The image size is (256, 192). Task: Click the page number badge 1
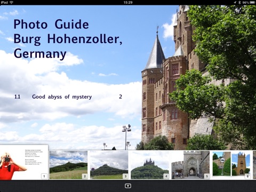(x=44, y=176)
